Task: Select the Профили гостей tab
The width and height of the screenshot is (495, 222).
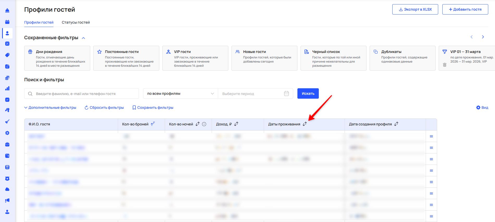Action: coord(39,22)
